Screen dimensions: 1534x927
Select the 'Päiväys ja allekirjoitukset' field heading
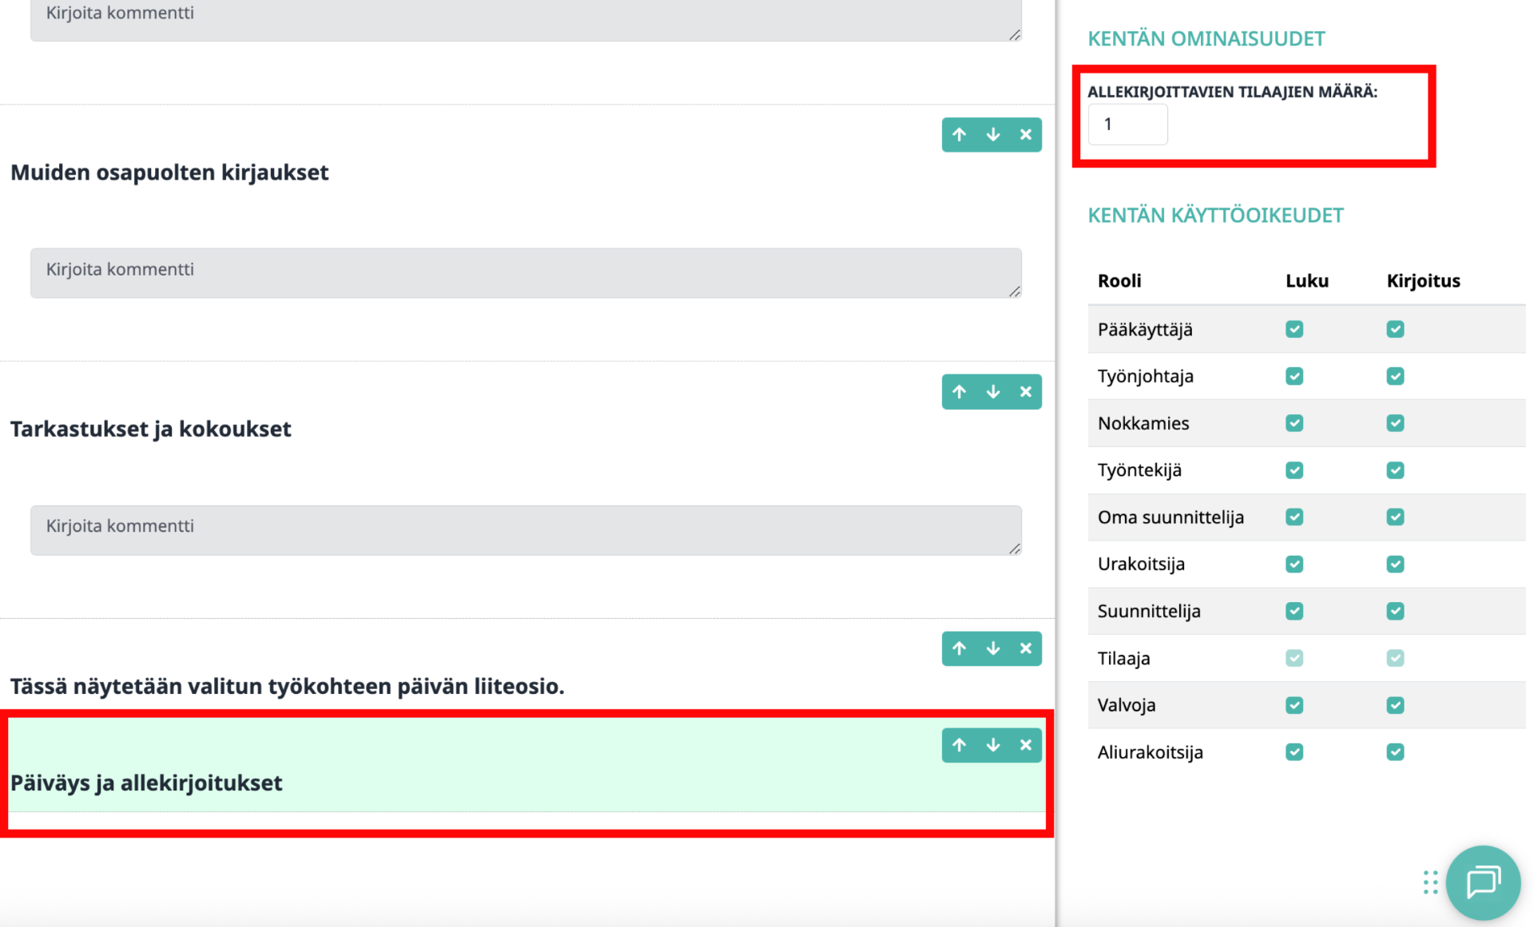pyautogui.click(x=146, y=783)
